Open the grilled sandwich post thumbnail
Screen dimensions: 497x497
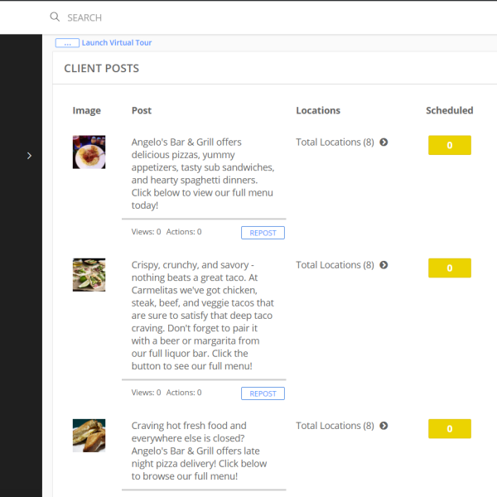tap(89, 436)
